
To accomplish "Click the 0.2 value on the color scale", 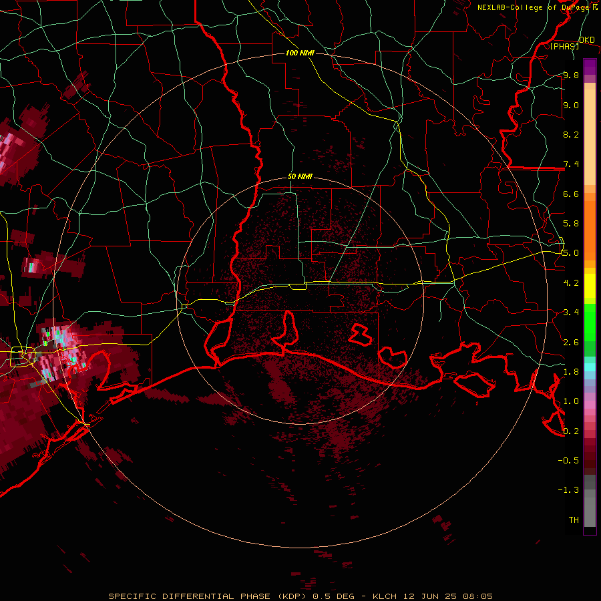I will click(571, 431).
